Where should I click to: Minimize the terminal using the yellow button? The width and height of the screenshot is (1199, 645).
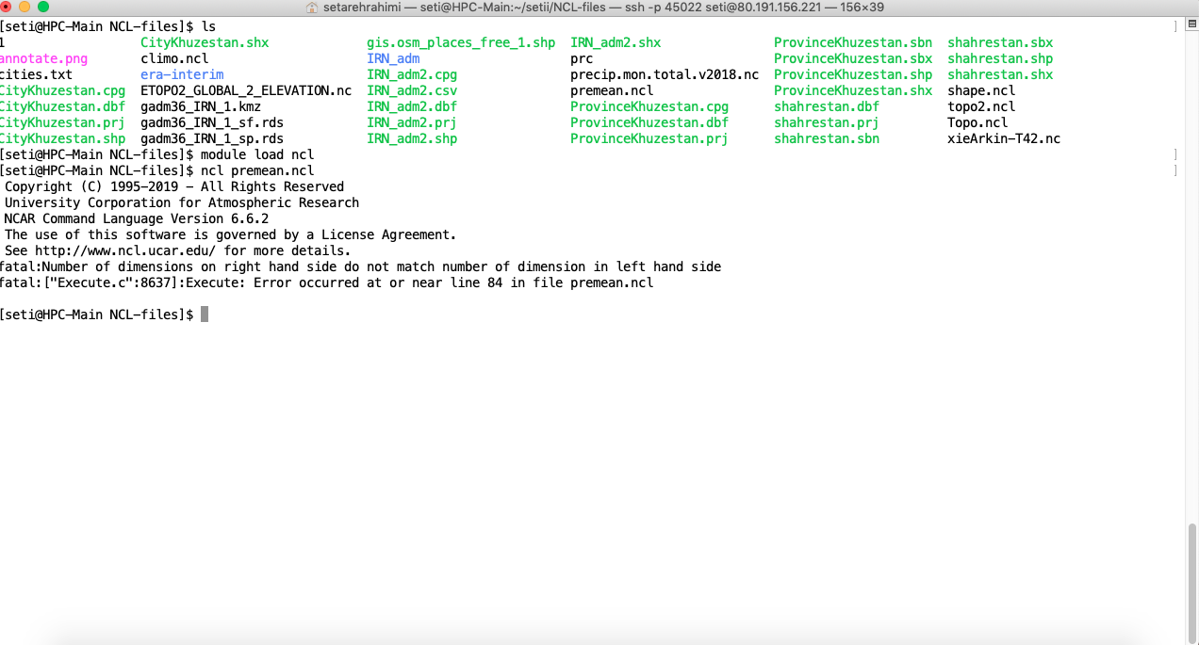click(24, 7)
